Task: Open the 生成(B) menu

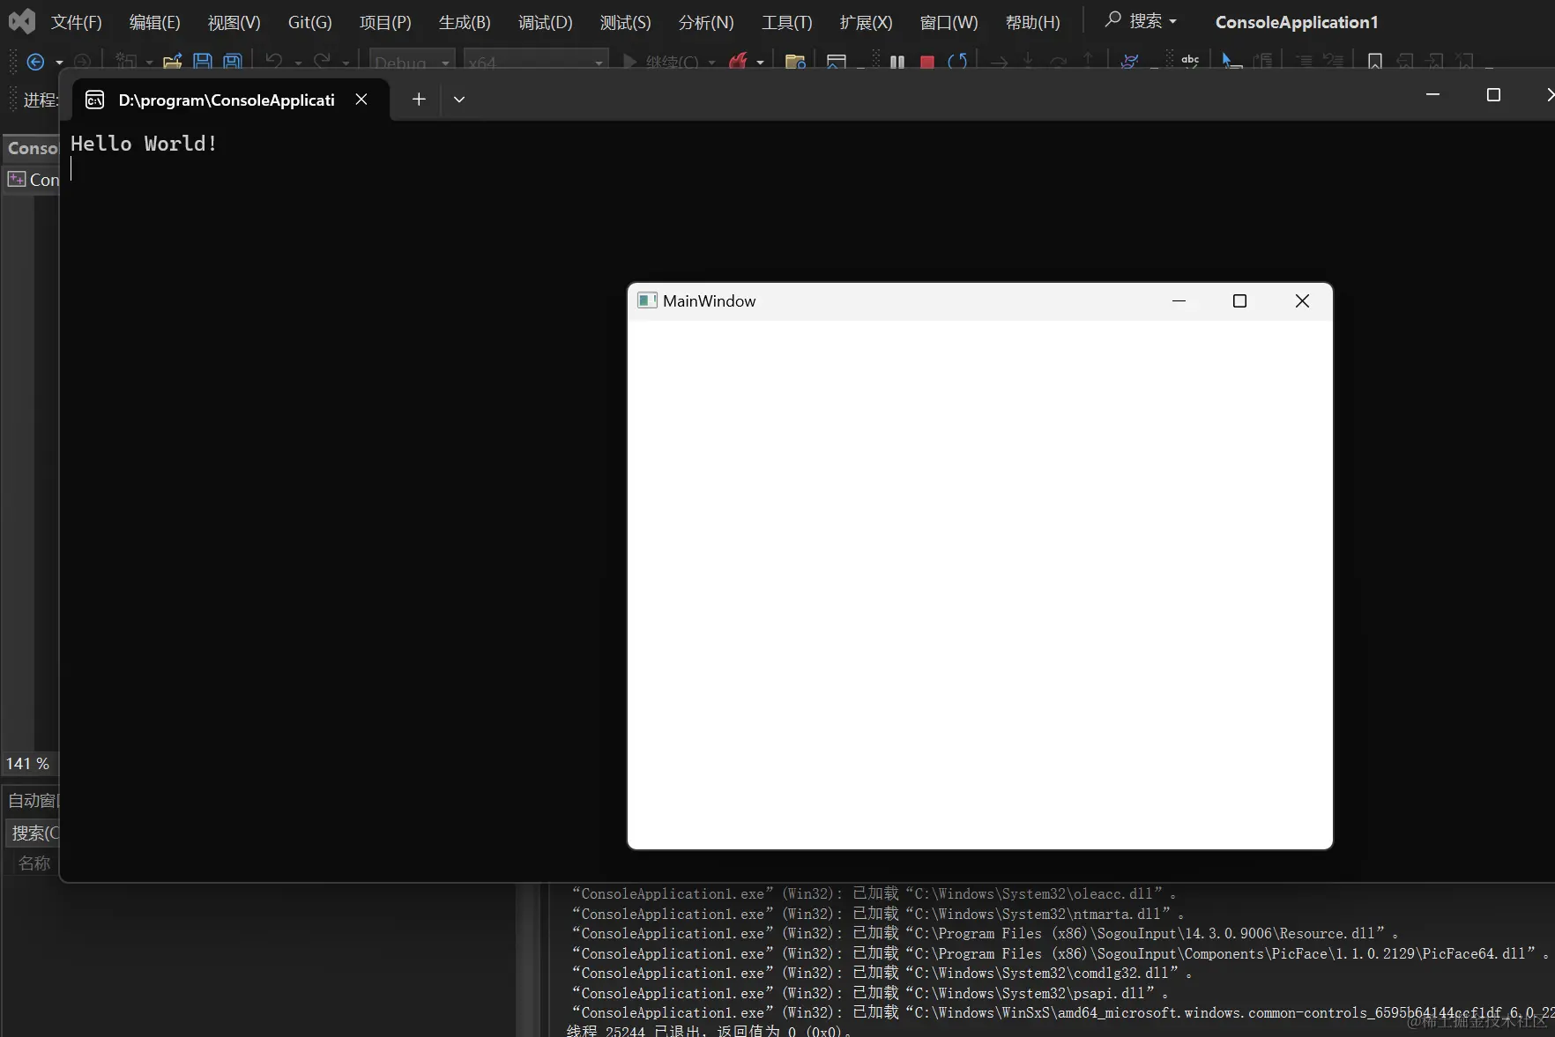Action: (465, 22)
